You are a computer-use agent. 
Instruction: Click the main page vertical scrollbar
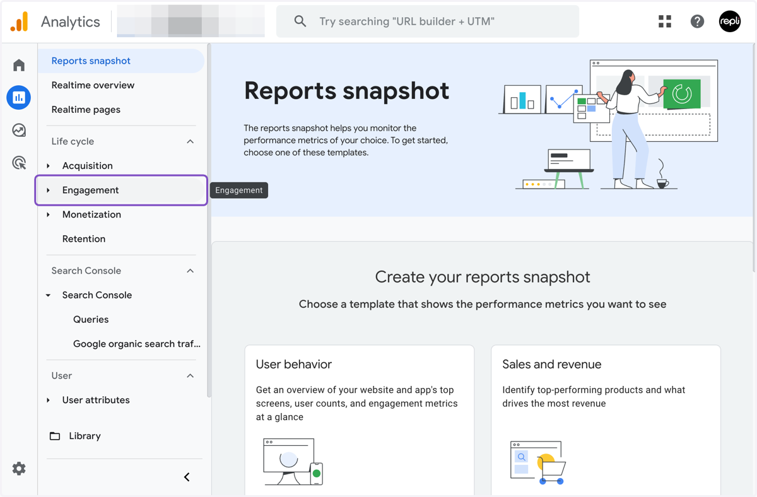click(x=754, y=158)
